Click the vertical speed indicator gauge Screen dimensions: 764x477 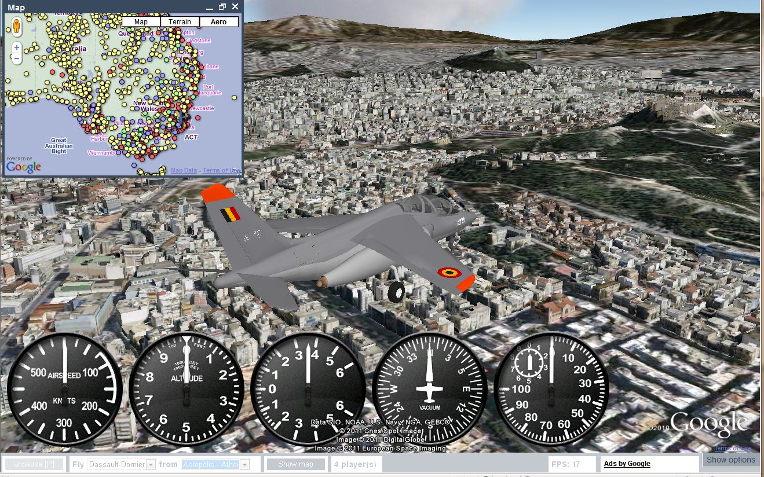[308, 389]
